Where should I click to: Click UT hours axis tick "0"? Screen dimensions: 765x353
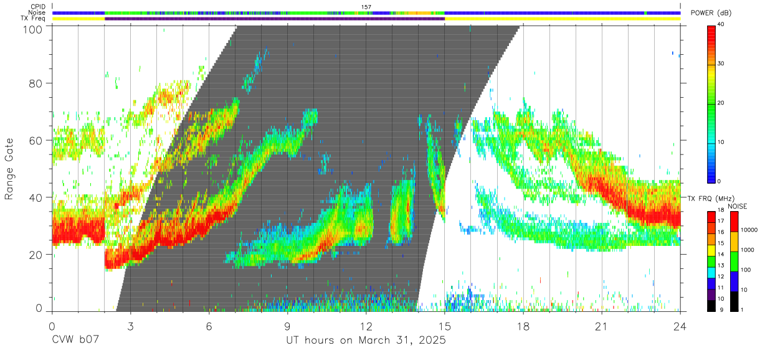[52, 326]
